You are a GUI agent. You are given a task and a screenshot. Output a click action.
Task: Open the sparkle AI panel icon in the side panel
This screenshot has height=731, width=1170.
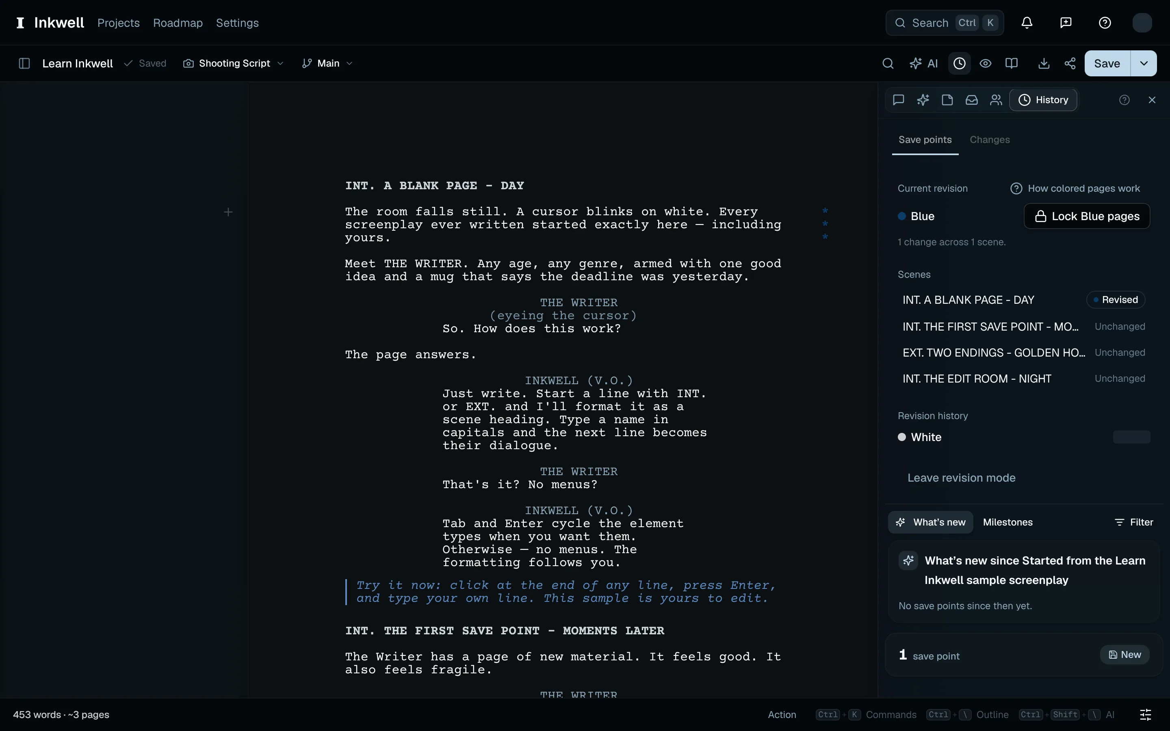(923, 99)
